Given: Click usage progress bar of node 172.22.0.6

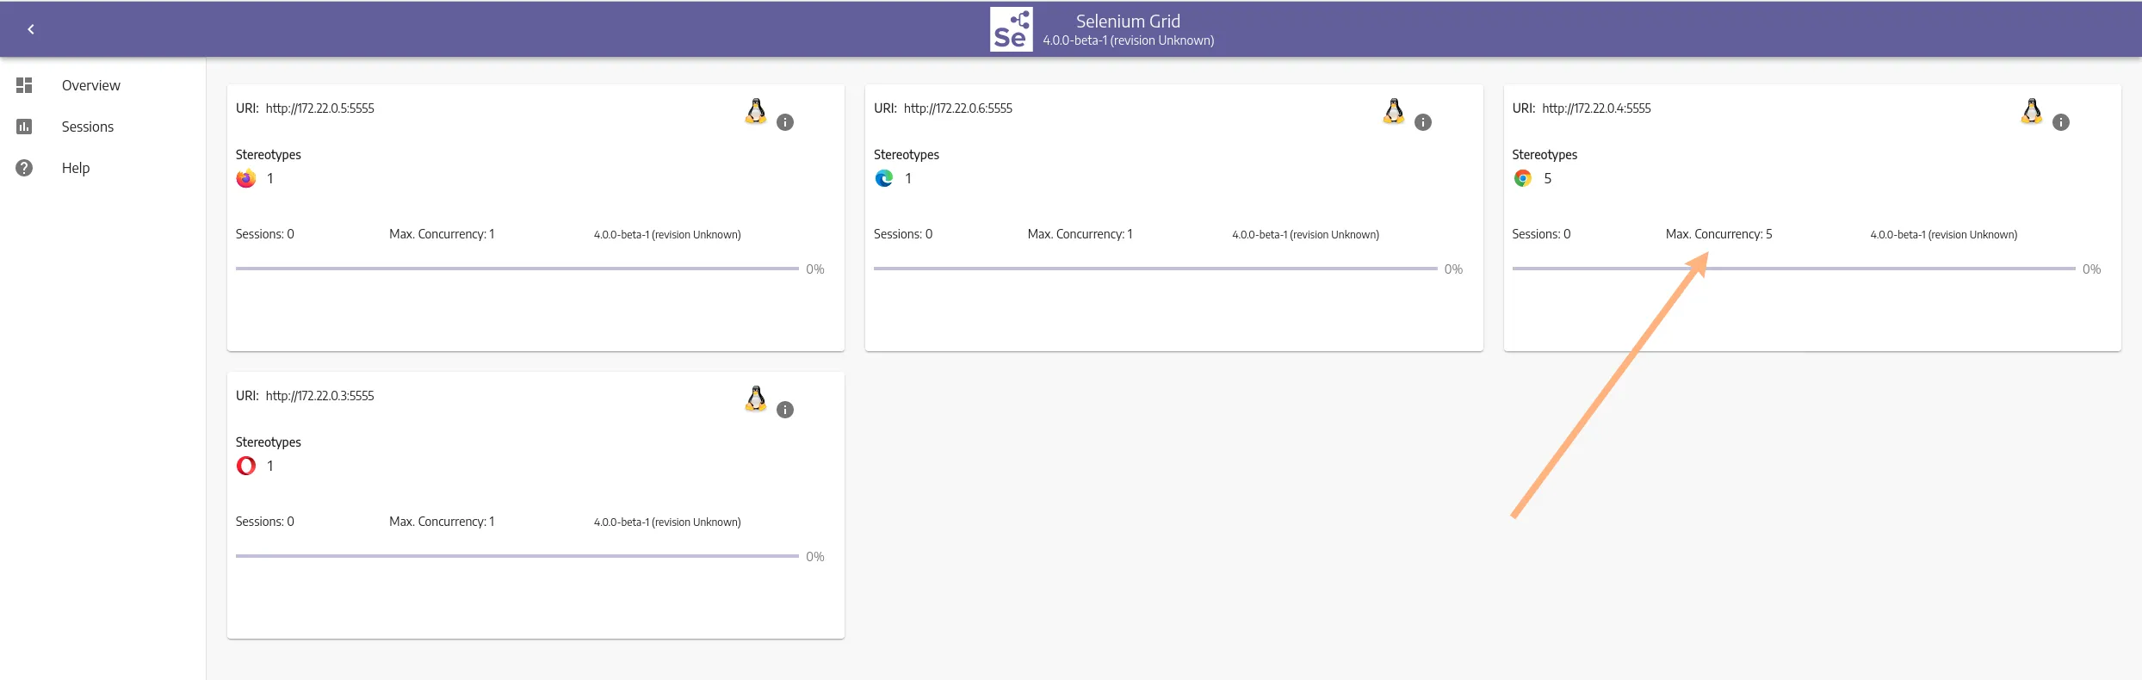Looking at the screenshot, I should [x=1155, y=269].
